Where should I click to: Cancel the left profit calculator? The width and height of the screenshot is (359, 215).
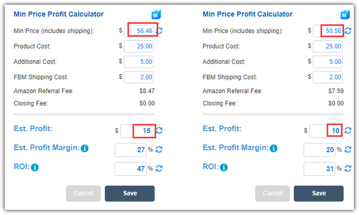click(x=84, y=193)
